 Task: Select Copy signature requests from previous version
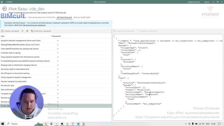[x=56, y=57]
